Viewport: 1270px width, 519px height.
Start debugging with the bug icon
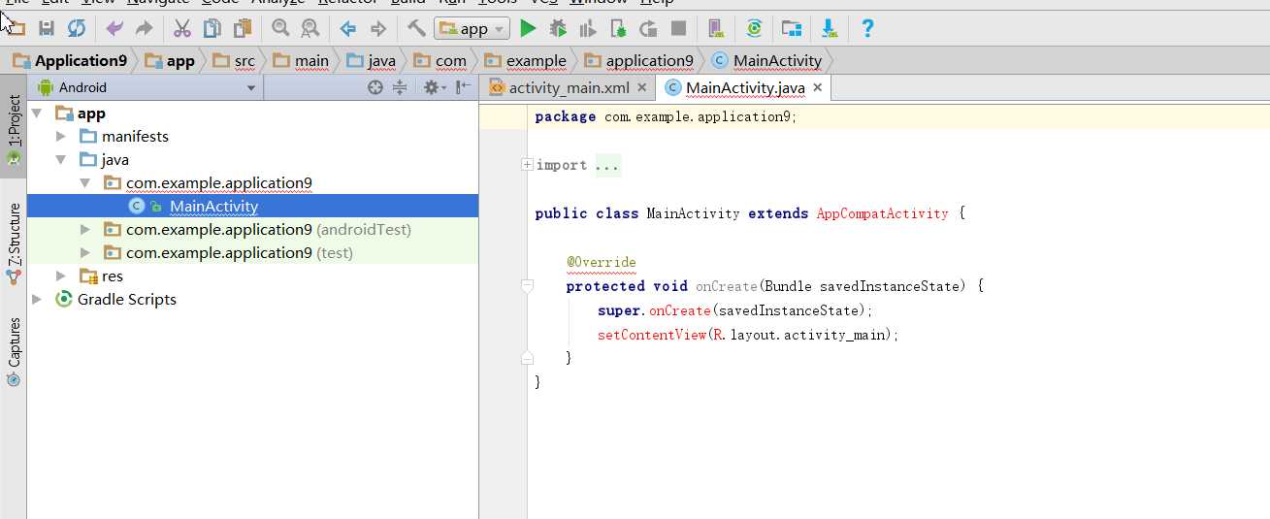[x=558, y=28]
